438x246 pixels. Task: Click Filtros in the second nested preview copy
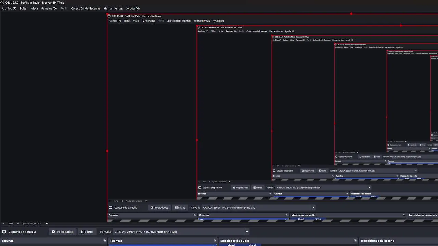click(258, 188)
